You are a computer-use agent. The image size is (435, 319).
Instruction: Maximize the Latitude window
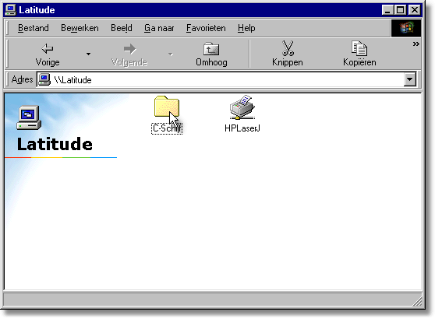point(401,10)
